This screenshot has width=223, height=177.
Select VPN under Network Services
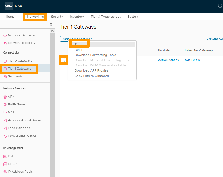[11, 97]
